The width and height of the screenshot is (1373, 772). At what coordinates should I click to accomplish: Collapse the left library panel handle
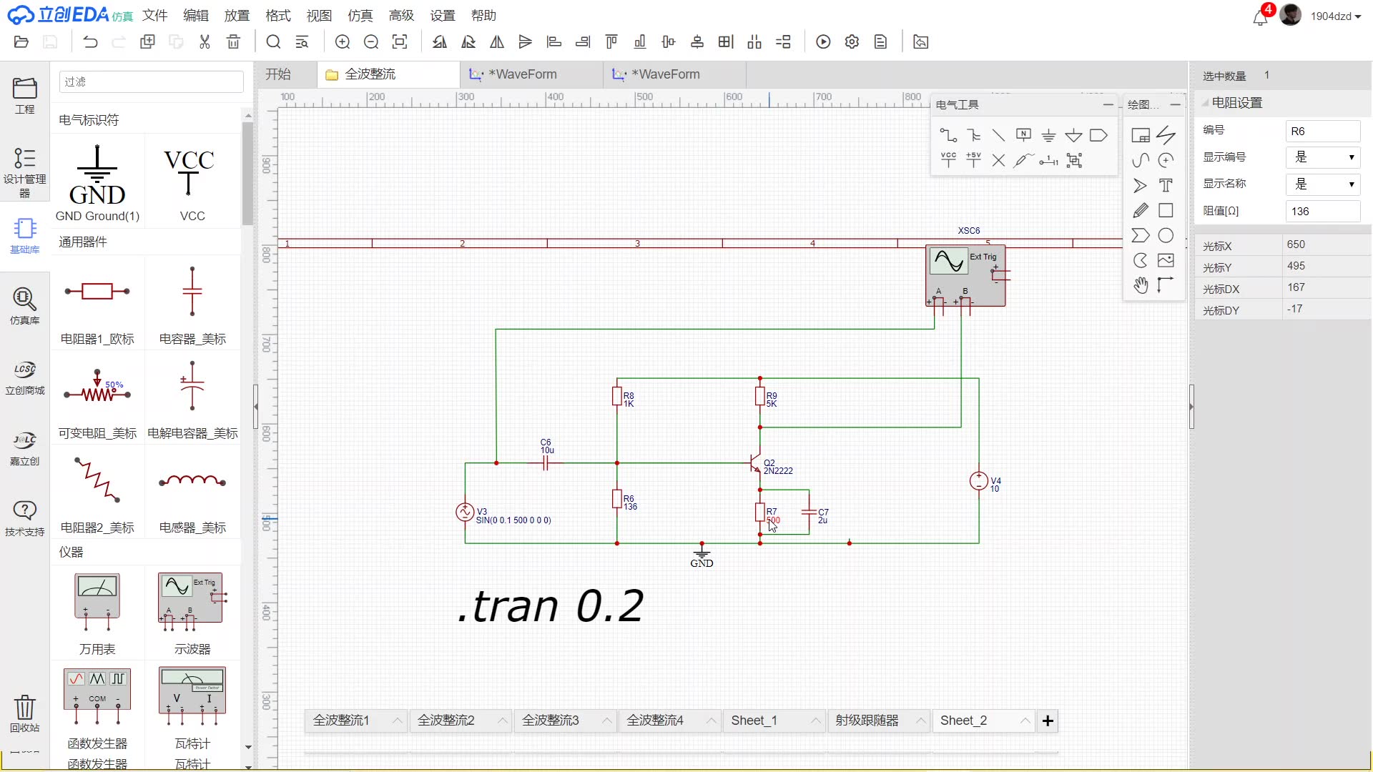256,406
